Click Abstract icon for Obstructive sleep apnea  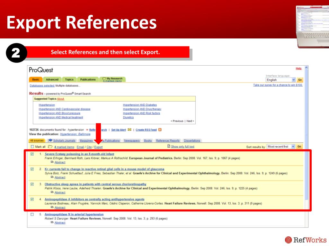click(52, 192)
